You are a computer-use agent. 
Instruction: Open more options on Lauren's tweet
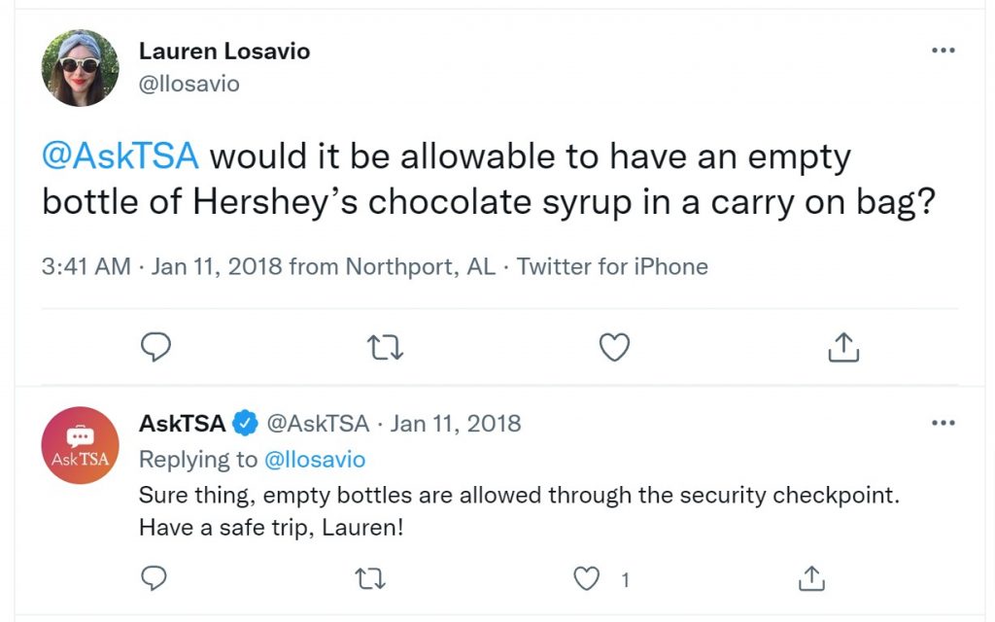[x=943, y=51]
